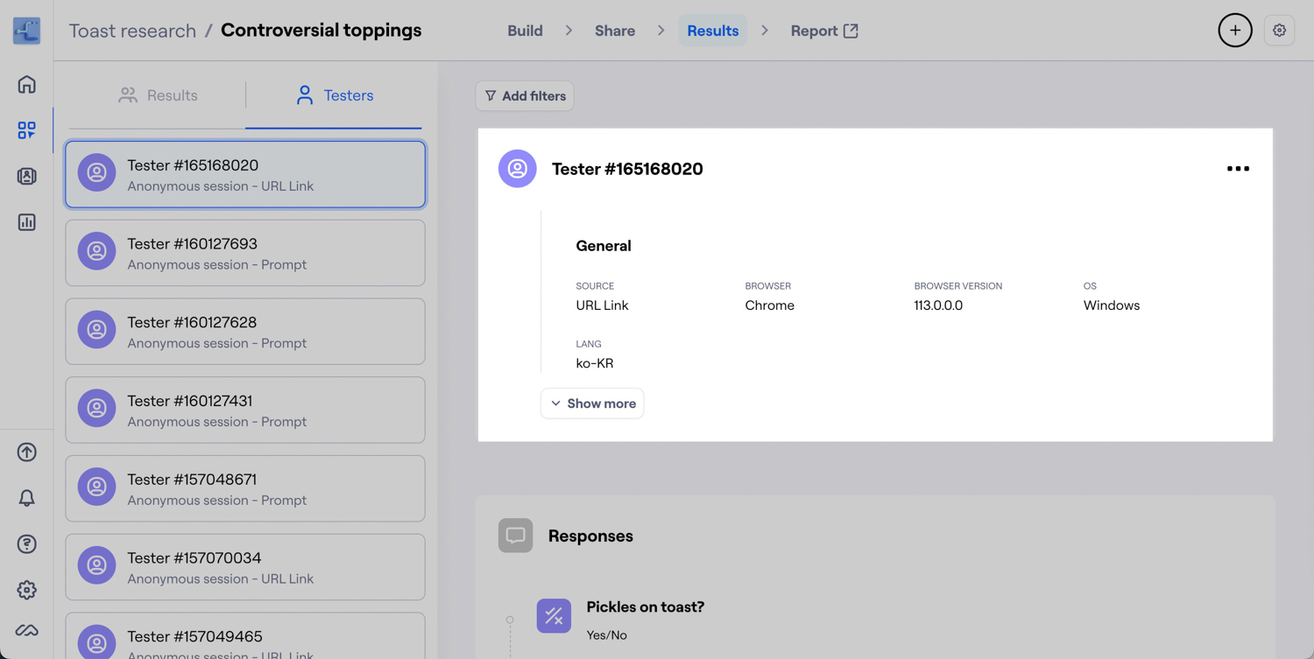Expand Show more tester details

tap(592, 403)
